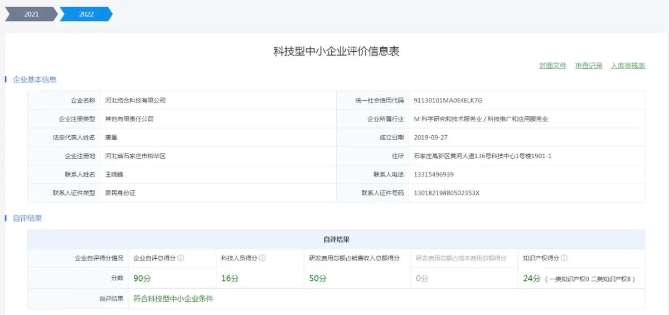This screenshot has width=669, height=315.
Task: Click the 自评结果 section heading on the left
Action: (27, 218)
